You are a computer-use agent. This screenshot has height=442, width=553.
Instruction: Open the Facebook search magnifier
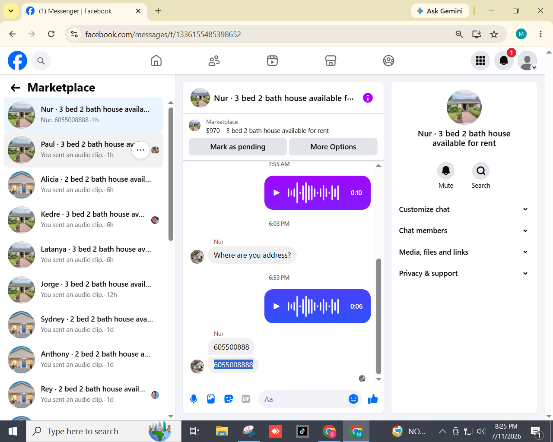pyautogui.click(x=41, y=61)
